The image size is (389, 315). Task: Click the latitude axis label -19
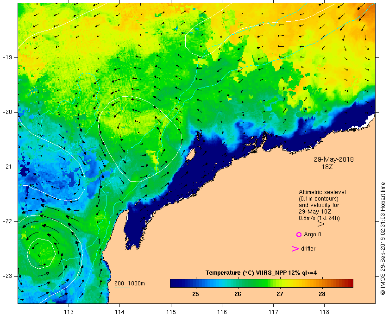[x=7, y=57]
